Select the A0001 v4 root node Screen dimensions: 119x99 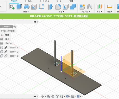(x=6, y=27)
